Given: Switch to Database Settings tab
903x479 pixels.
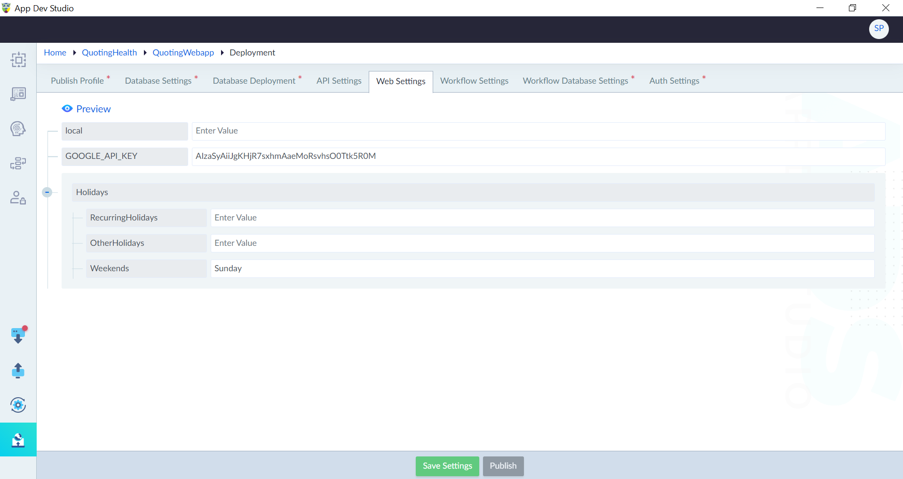Looking at the screenshot, I should [158, 81].
